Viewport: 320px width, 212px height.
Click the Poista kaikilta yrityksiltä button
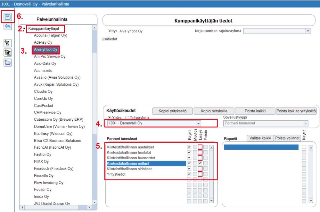point(296,111)
